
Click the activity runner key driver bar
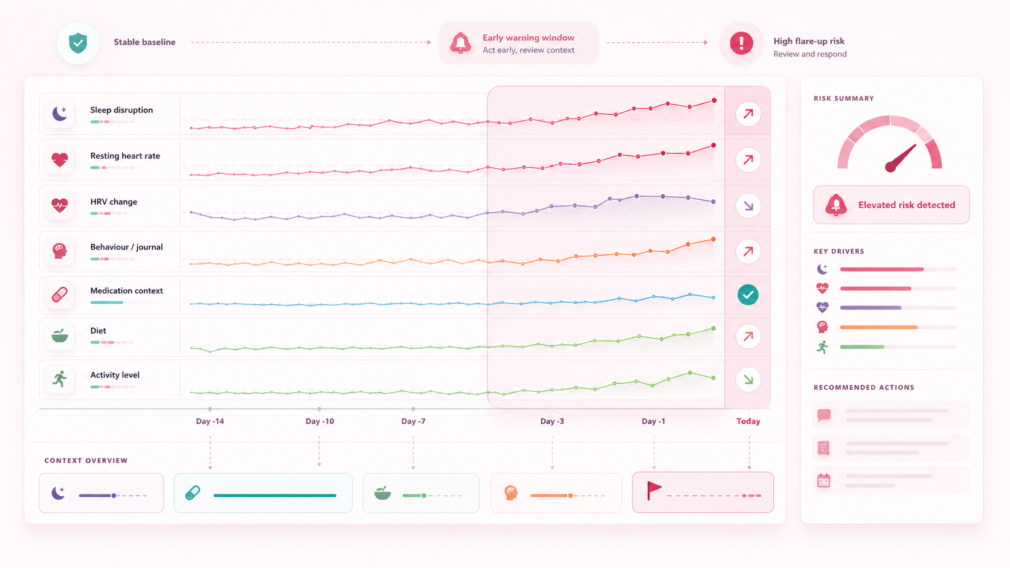coord(898,347)
